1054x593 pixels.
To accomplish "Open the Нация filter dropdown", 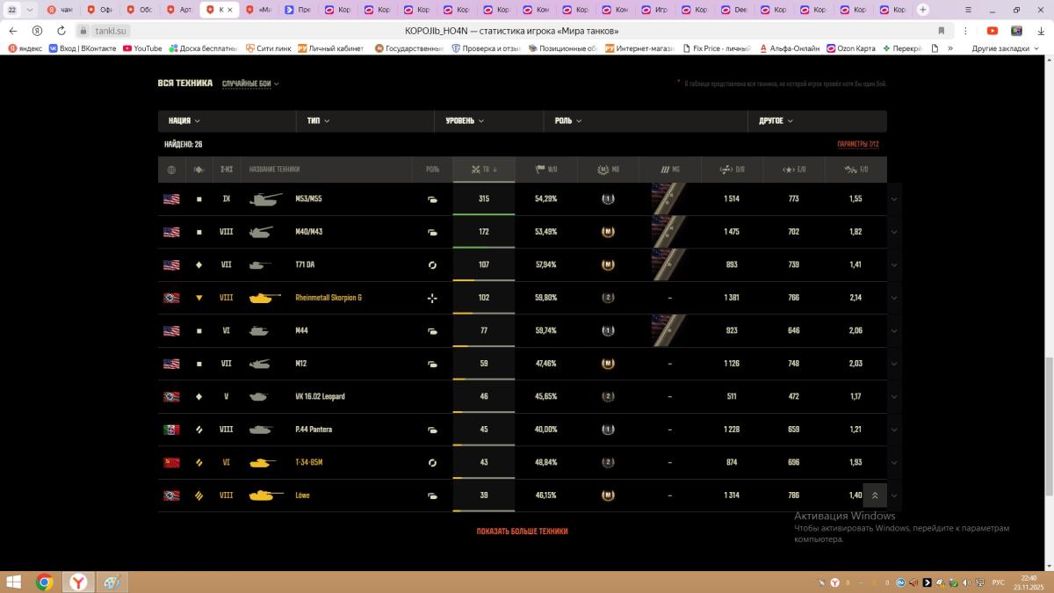I will (x=184, y=121).
